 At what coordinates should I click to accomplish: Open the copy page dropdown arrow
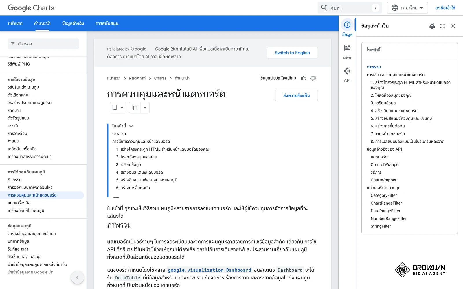click(145, 108)
